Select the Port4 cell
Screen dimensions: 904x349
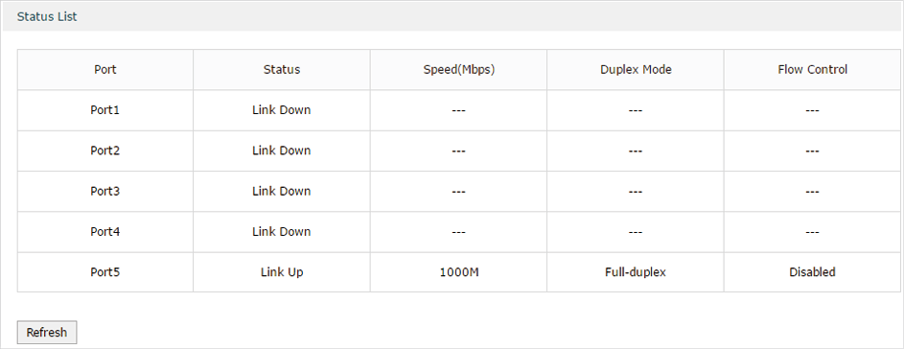tap(104, 231)
